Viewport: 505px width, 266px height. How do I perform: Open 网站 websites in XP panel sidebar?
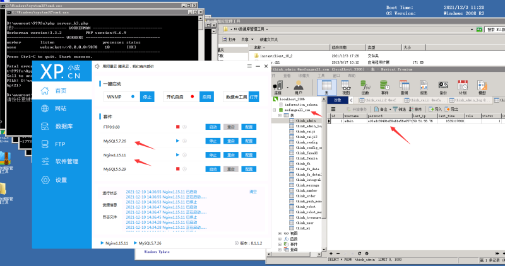tap(62, 108)
